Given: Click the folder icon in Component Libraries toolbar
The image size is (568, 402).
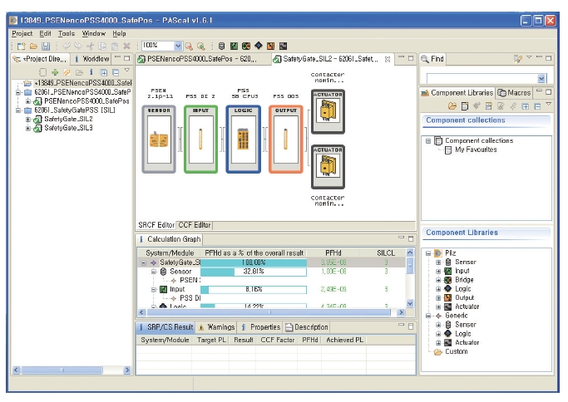Looking at the screenshot, I should pos(452,106).
